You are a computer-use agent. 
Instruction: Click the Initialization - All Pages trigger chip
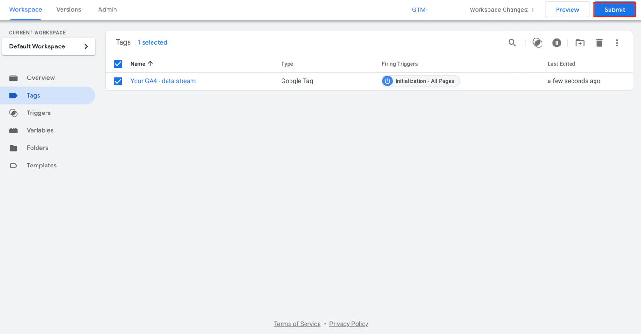(420, 81)
